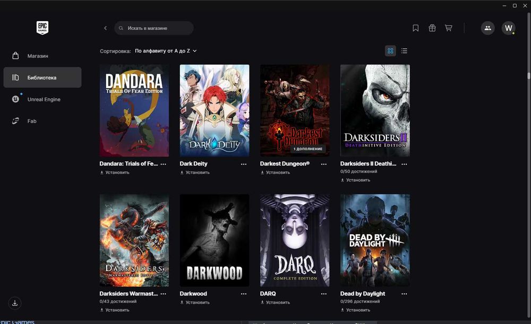531x324 pixels.
Task: Install Darksiders II via Установить
Action: pos(355,180)
